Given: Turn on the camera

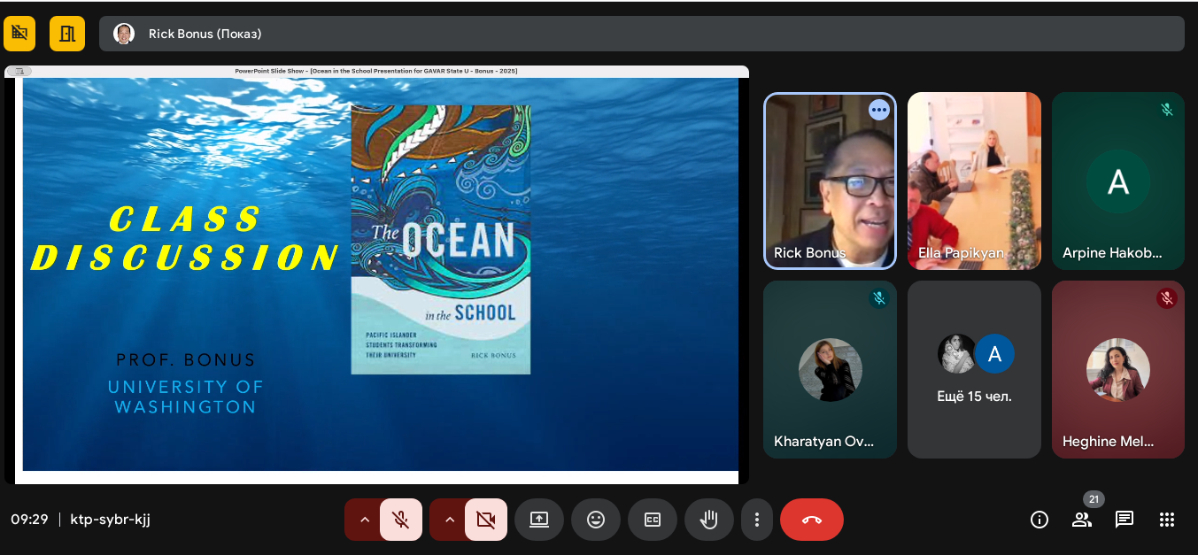Looking at the screenshot, I should (x=485, y=520).
